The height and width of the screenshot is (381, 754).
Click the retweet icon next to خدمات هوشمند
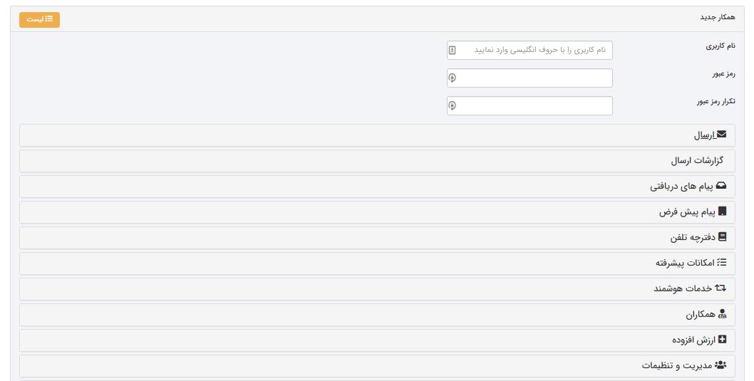(x=721, y=288)
